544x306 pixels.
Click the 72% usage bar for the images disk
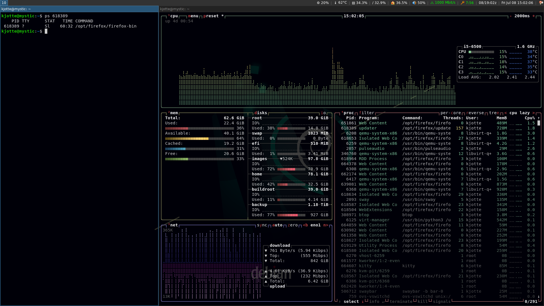pos(292,169)
